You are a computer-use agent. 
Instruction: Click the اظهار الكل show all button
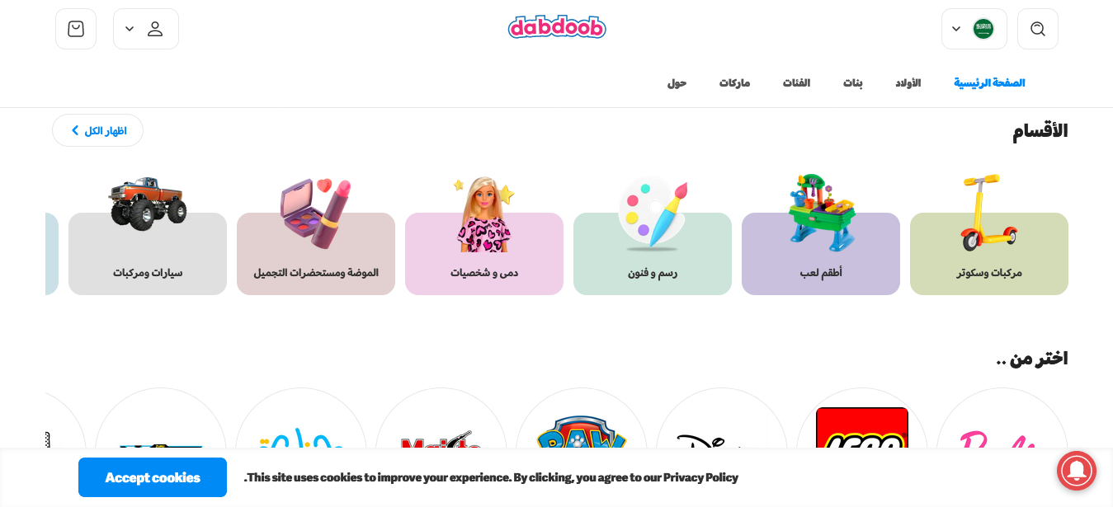pos(97,130)
